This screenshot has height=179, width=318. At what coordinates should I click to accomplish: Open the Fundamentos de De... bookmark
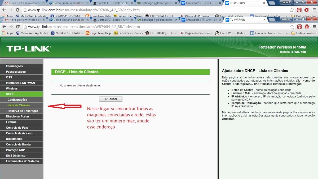(x=266, y=33)
